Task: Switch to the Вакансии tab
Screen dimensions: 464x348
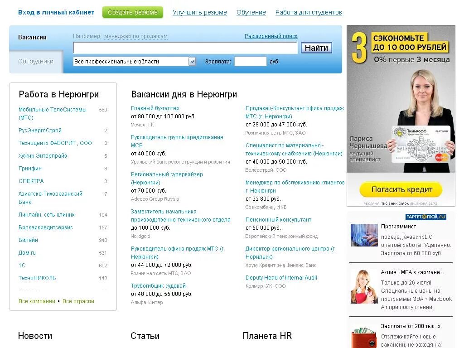Action: click(33, 38)
